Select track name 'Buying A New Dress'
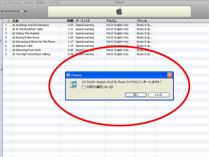 [28, 38]
